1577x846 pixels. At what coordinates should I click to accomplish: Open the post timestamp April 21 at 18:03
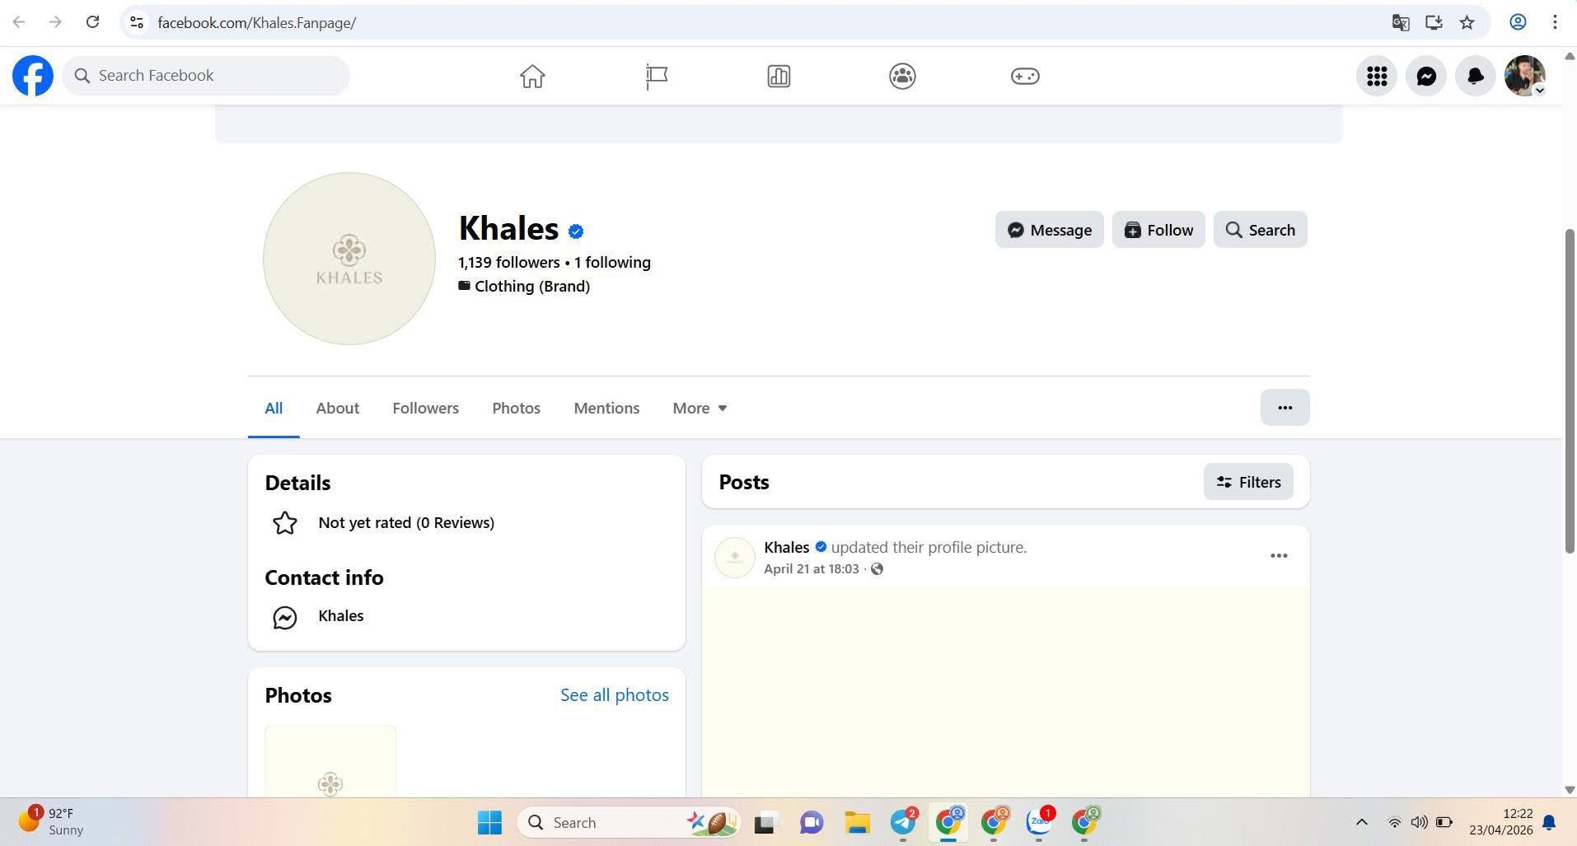click(812, 569)
